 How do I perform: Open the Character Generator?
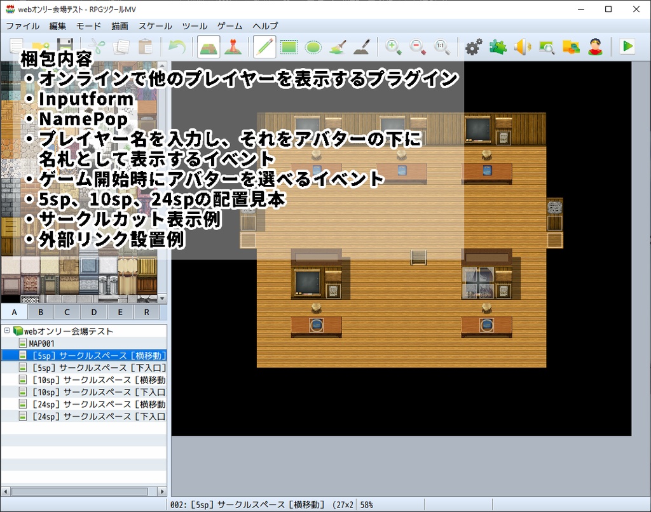coord(596,46)
